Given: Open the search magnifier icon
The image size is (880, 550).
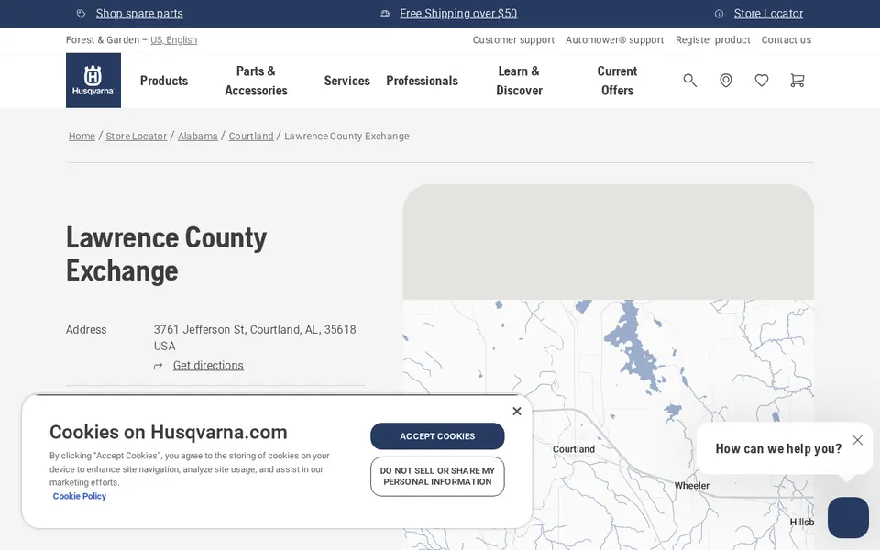Looking at the screenshot, I should click(689, 81).
